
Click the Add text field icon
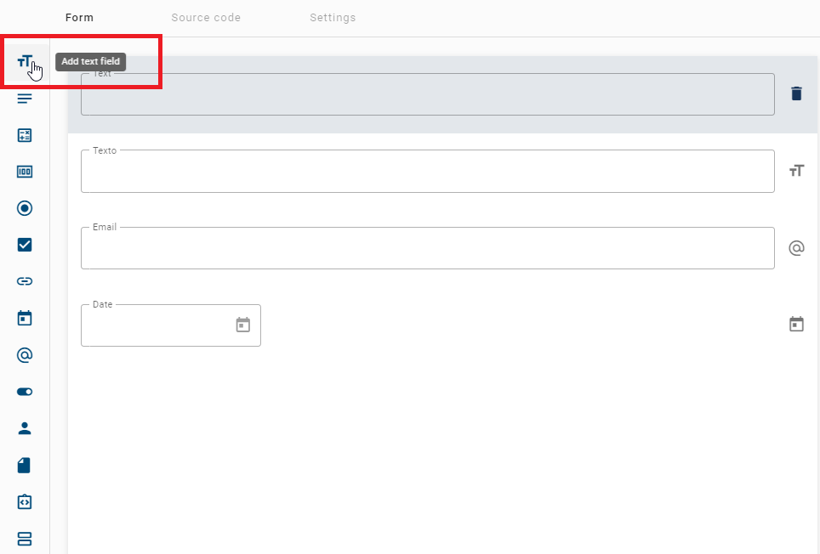25,61
